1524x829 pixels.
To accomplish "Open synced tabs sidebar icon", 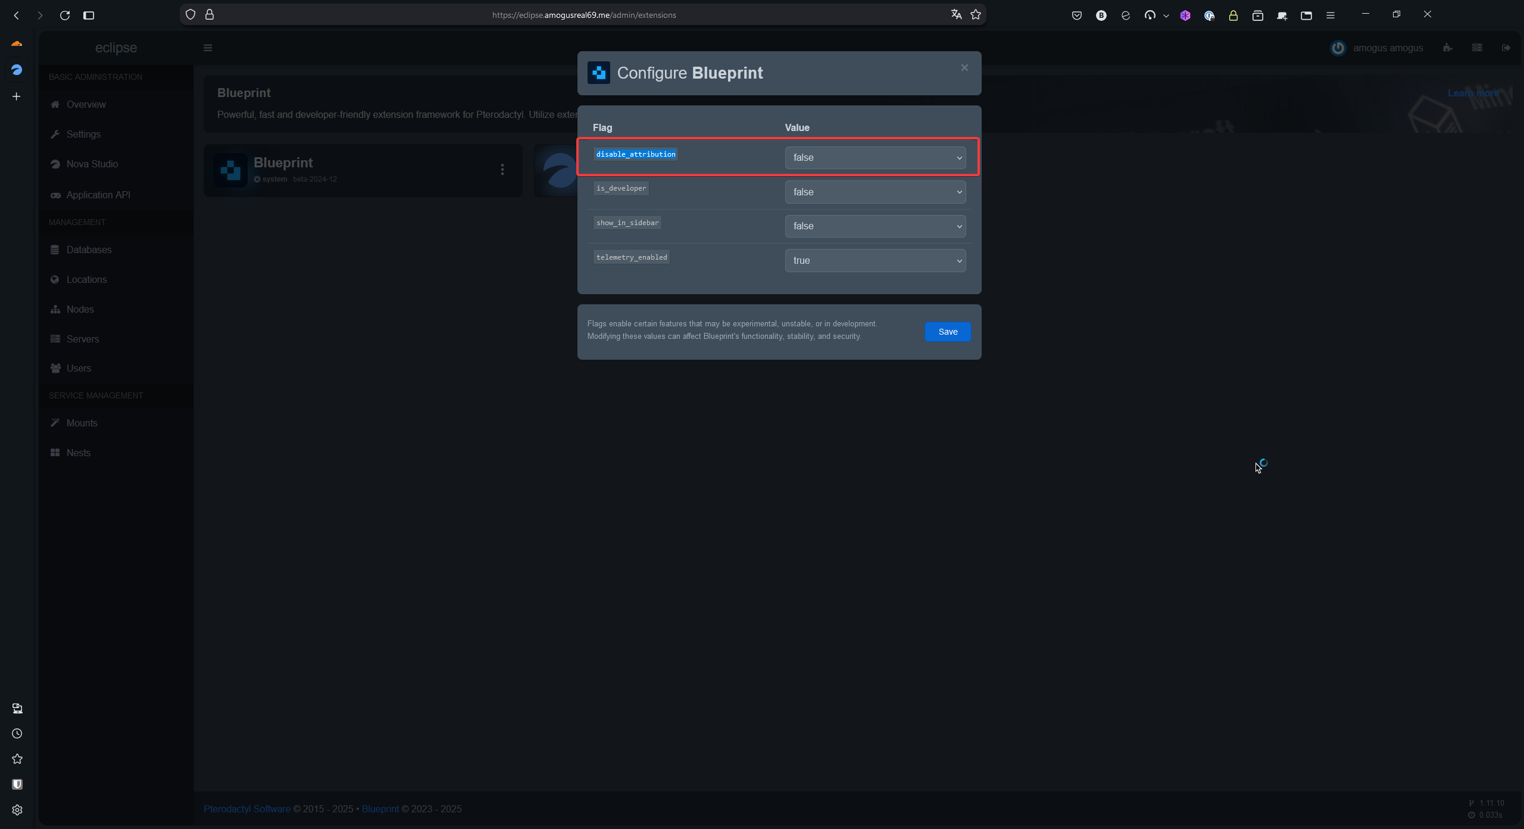I will (17, 708).
